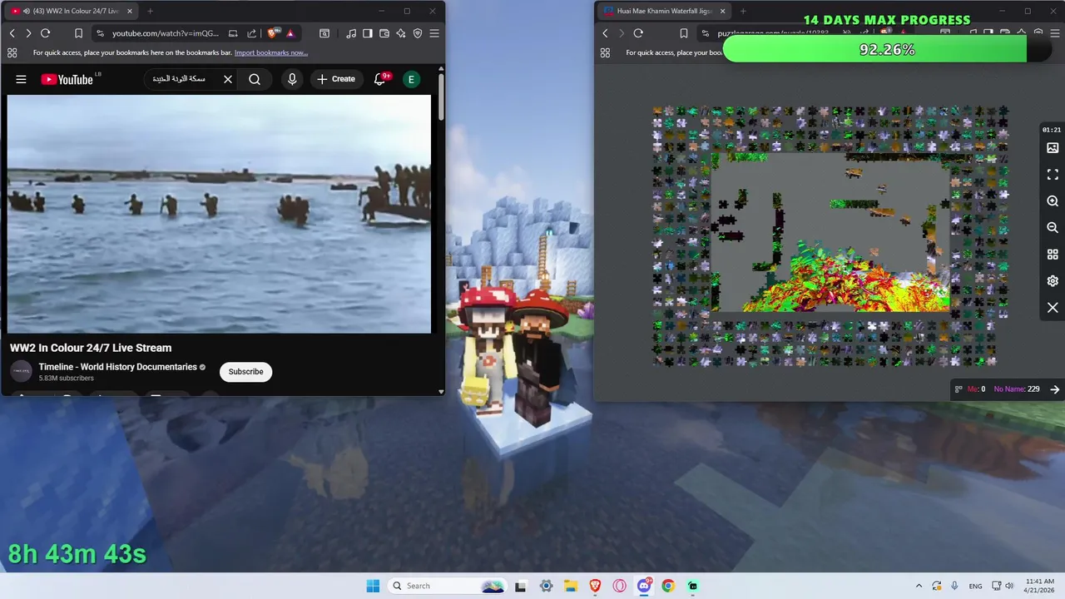
Task: Open puzzle settings gear
Action: pos(1053,281)
